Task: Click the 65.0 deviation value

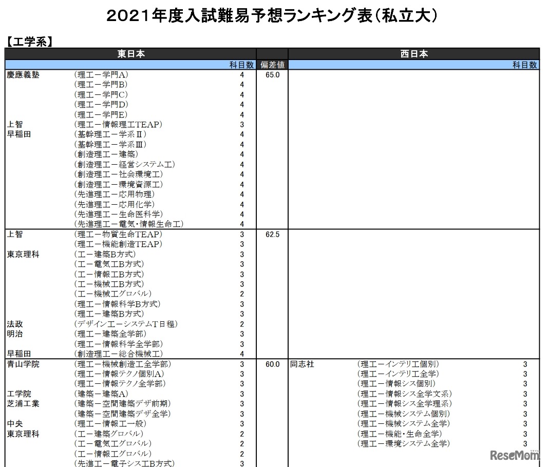Action: (272, 75)
